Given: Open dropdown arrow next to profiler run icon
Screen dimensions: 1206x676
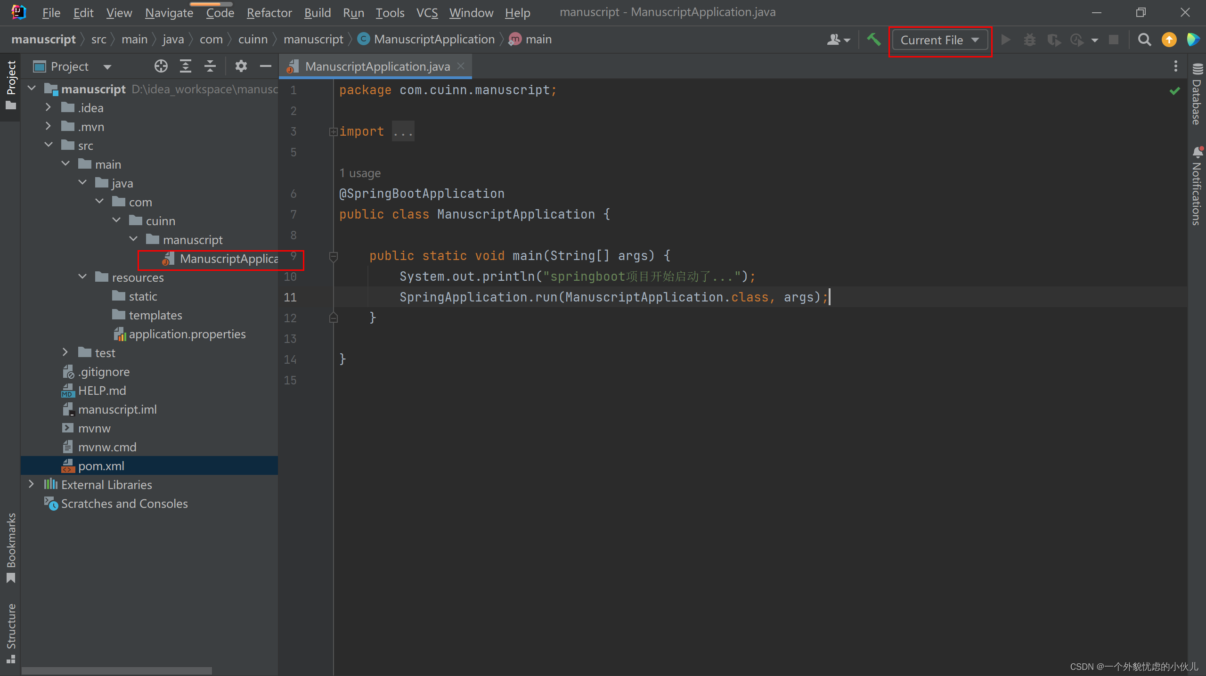Looking at the screenshot, I should click(1095, 41).
